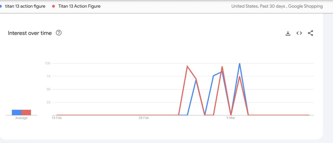Click the first red line peak near 100
Screen dimensions: 333x143
coord(187,66)
